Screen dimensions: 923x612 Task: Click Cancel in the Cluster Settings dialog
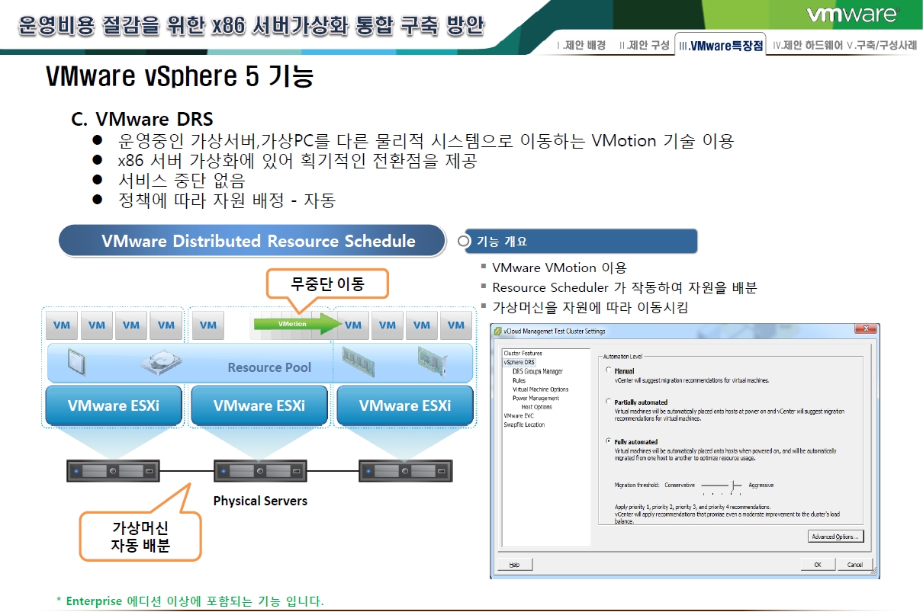pyautogui.click(x=854, y=565)
